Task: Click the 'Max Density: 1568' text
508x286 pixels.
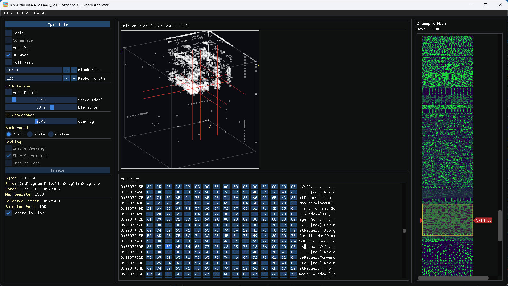Action: pyautogui.click(x=25, y=194)
